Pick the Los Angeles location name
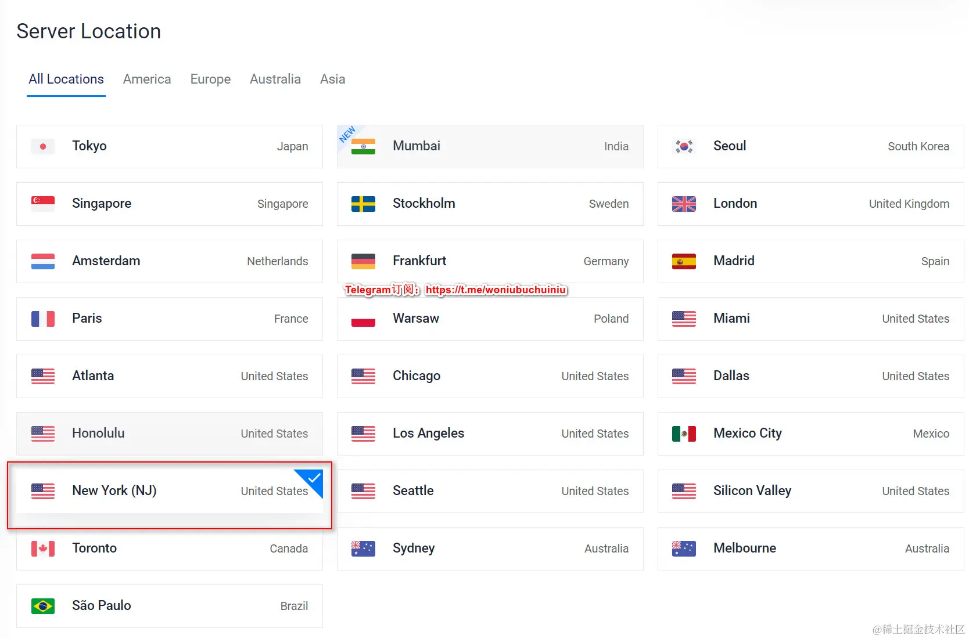The height and width of the screenshot is (639, 969). (x=429, y=434)
